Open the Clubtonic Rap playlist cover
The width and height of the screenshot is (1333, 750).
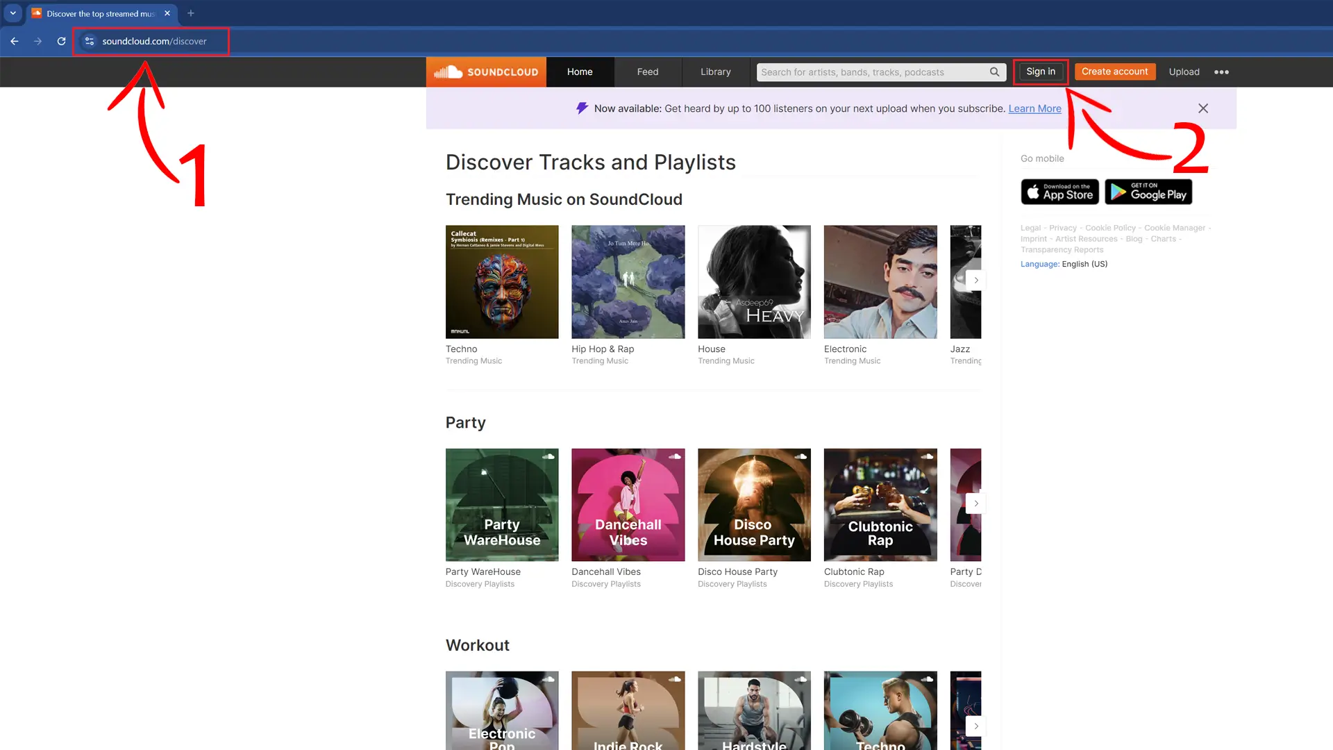[x=880, y=505]
